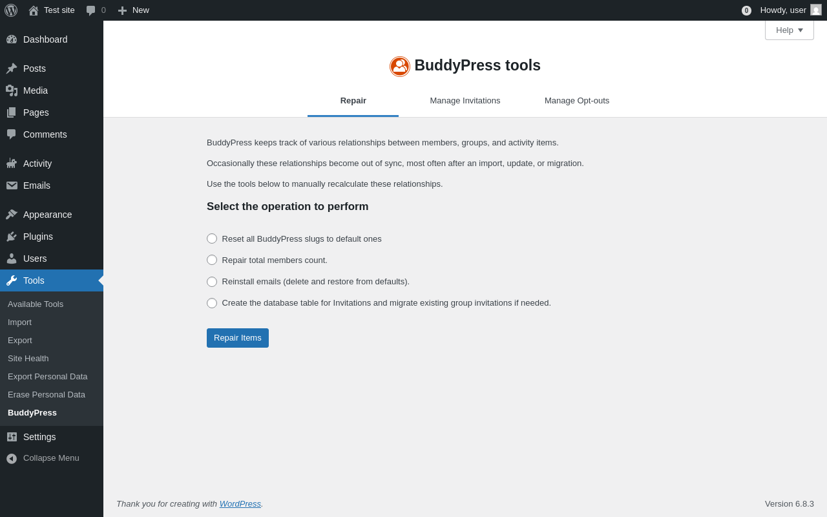This screenshot has height=517, width=827.
Task: Click the Plugins plug icon
Action: click(12, 237)
